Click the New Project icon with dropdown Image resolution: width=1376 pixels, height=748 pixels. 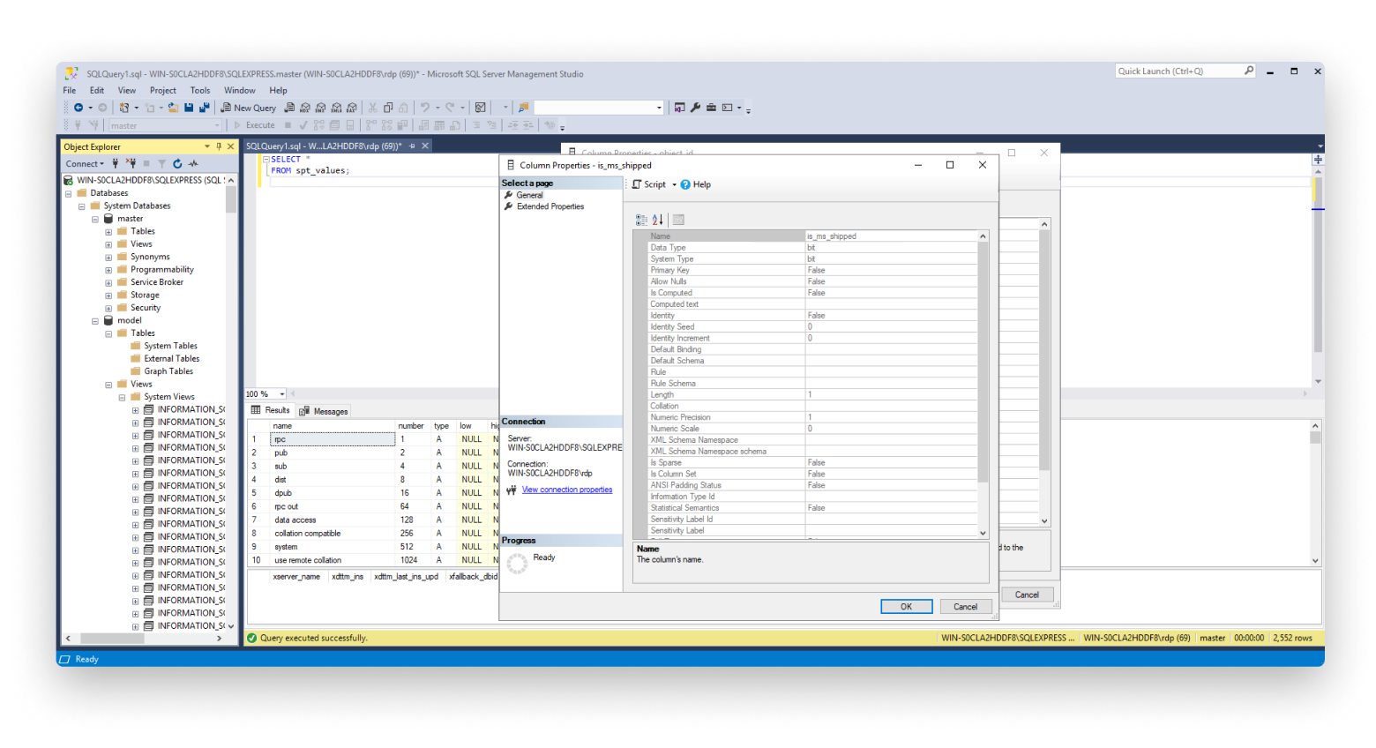pyautogui.click(x=129, y=108)
